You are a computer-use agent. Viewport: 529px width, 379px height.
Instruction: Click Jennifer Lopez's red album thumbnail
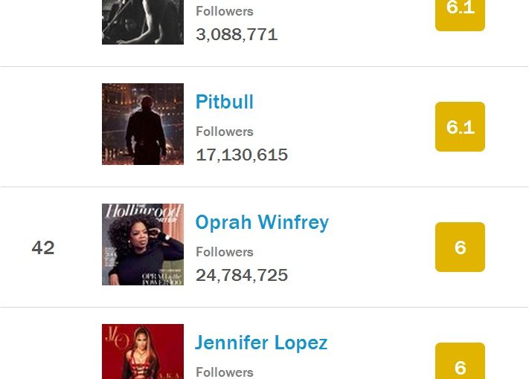pyautogui.click(x=143, y=352)
